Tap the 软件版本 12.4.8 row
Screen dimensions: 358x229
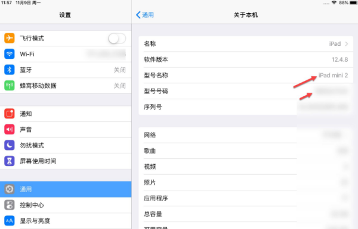point(246,59)
